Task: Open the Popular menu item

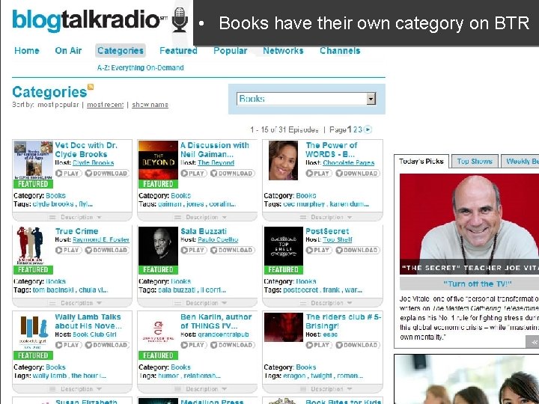Action: pos(231,51)
